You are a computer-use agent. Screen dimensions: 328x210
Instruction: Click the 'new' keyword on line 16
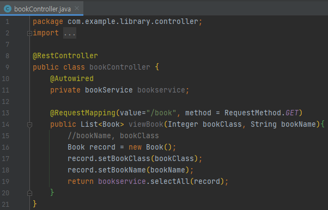(x=135, y=147)
